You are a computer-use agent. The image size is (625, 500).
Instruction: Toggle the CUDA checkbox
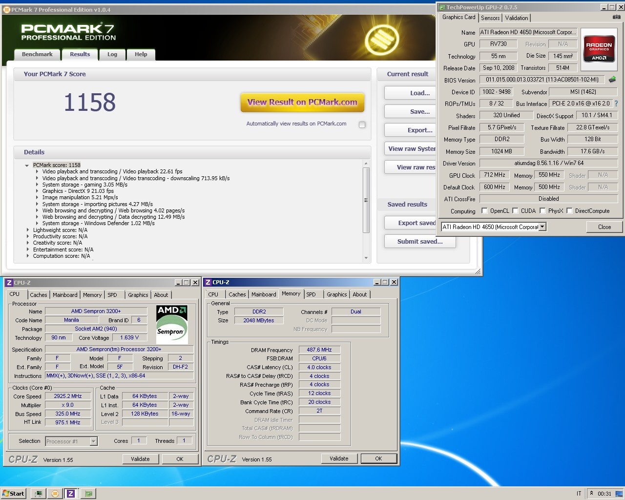[x=515, y=211]
